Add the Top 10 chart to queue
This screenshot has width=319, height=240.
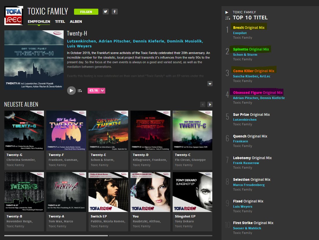pyautogui.click(x=228, y=18)
